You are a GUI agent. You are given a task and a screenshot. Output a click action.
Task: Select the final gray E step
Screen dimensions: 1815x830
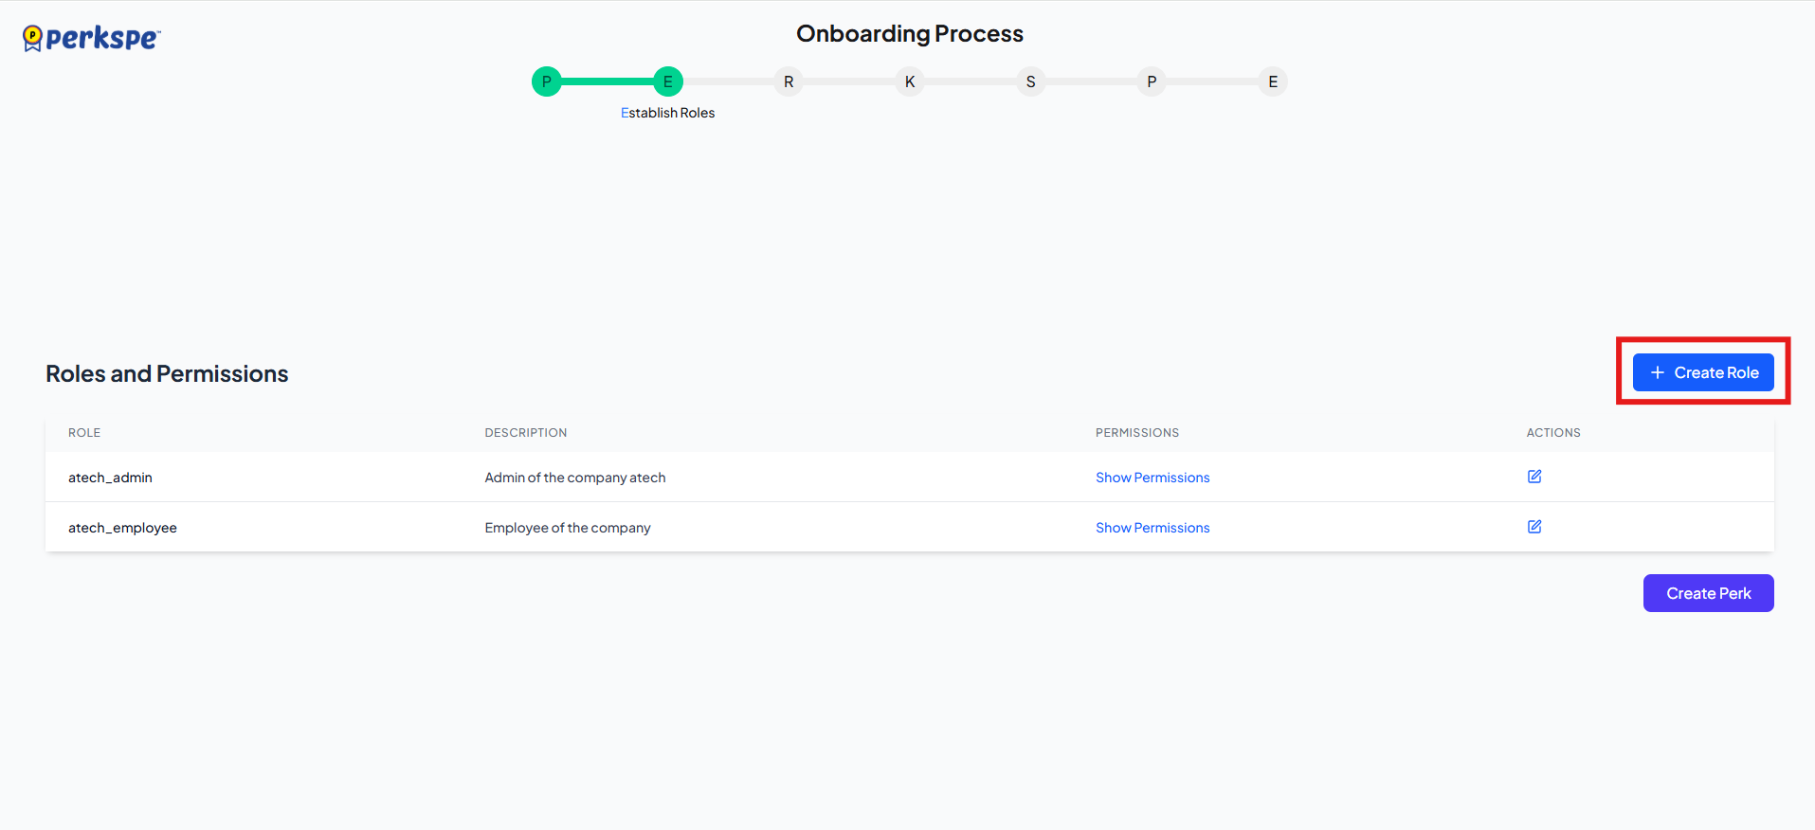coord(1272,81)
